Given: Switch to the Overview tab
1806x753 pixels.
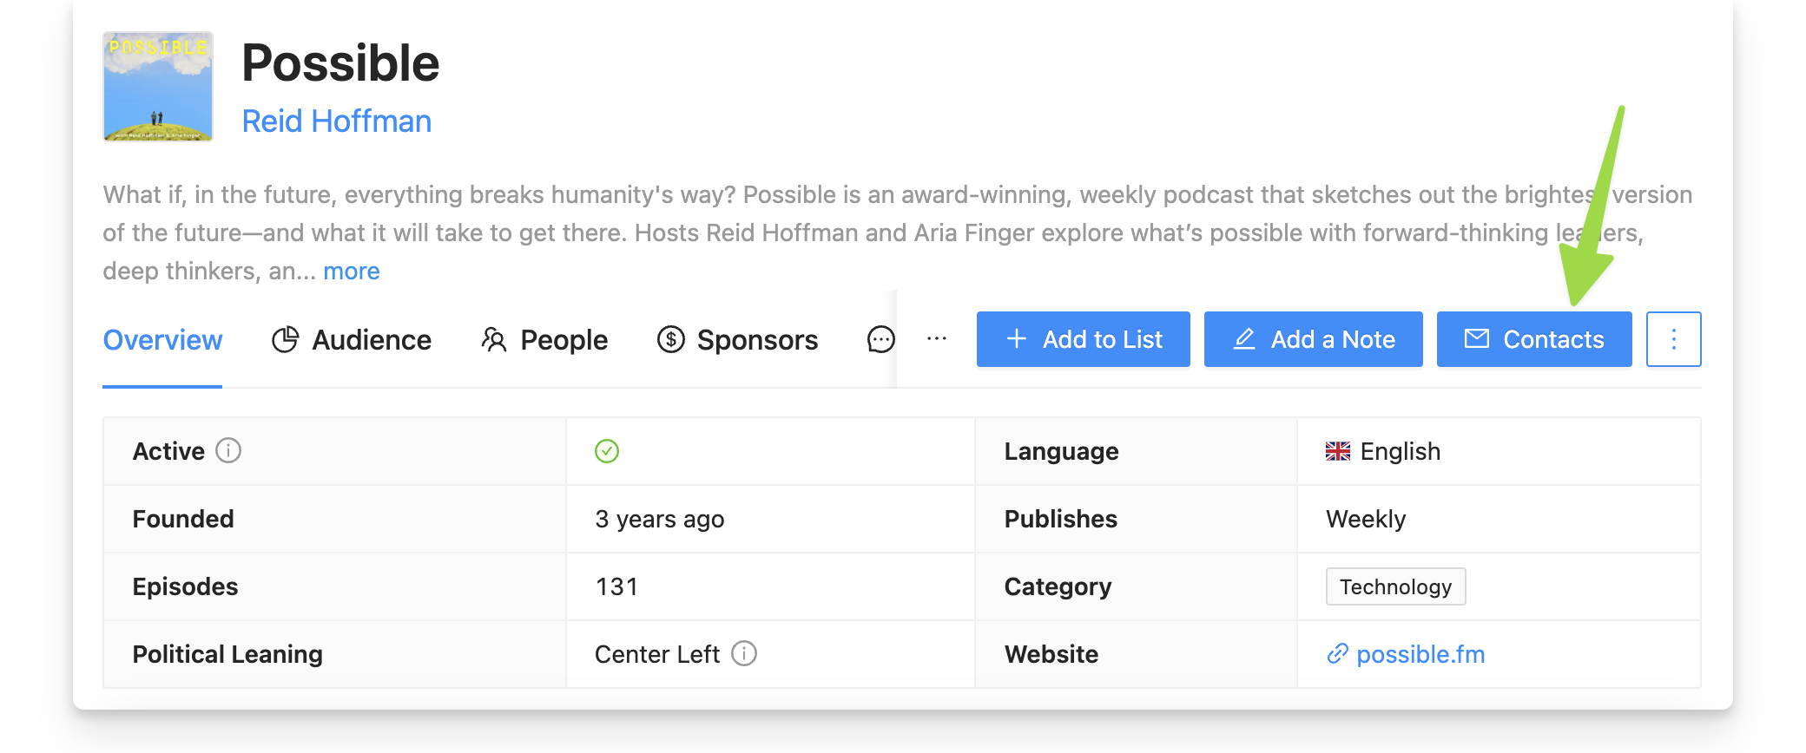Looking at the screenshot, I should pyautogui.click(x=161, y=340).
